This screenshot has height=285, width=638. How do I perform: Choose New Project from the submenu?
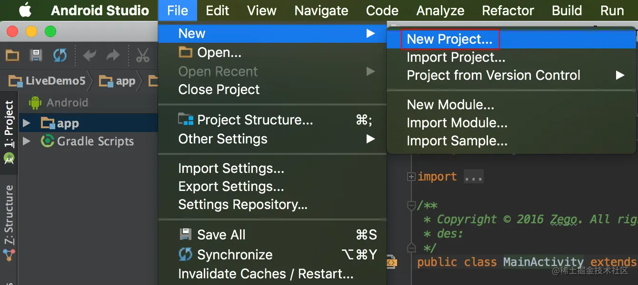(x=449, y=39)
